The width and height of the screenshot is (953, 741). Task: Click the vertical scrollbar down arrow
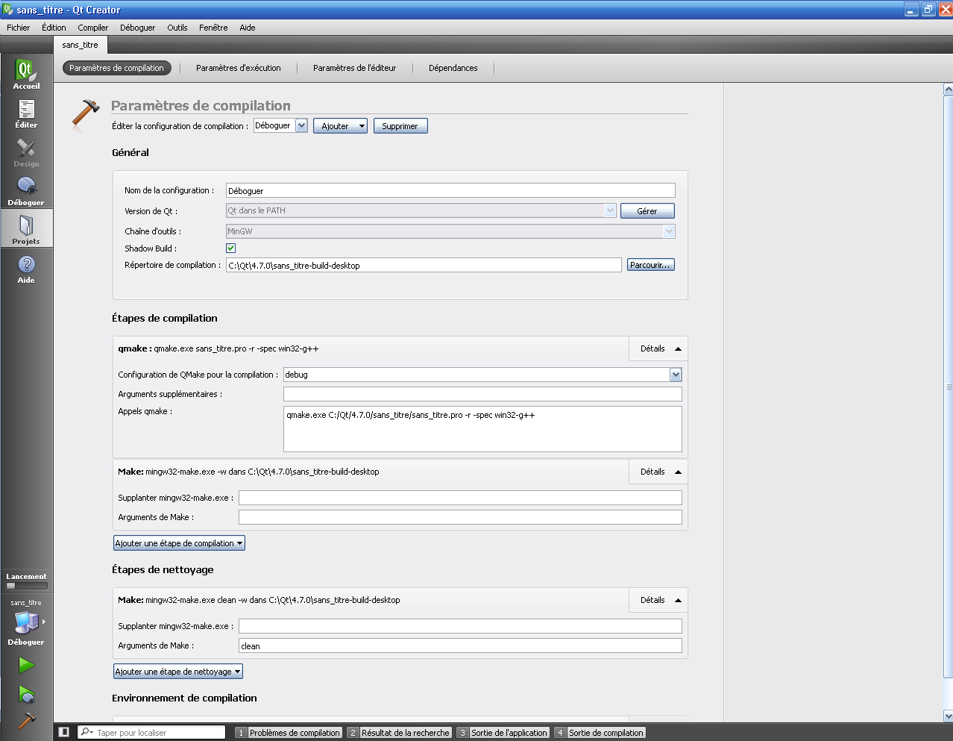coord(948,716)
